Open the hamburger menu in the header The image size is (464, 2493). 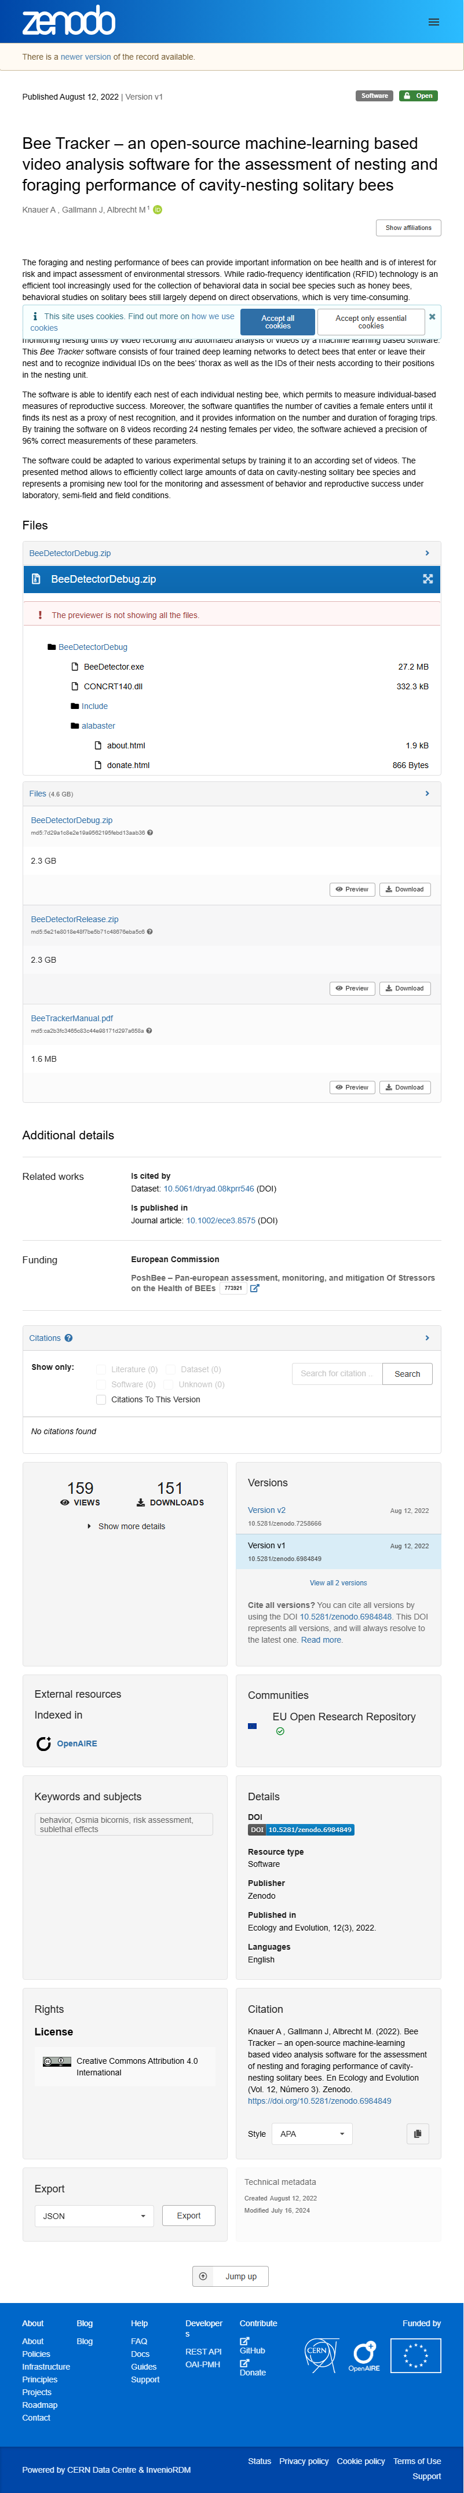click(434, 21)
